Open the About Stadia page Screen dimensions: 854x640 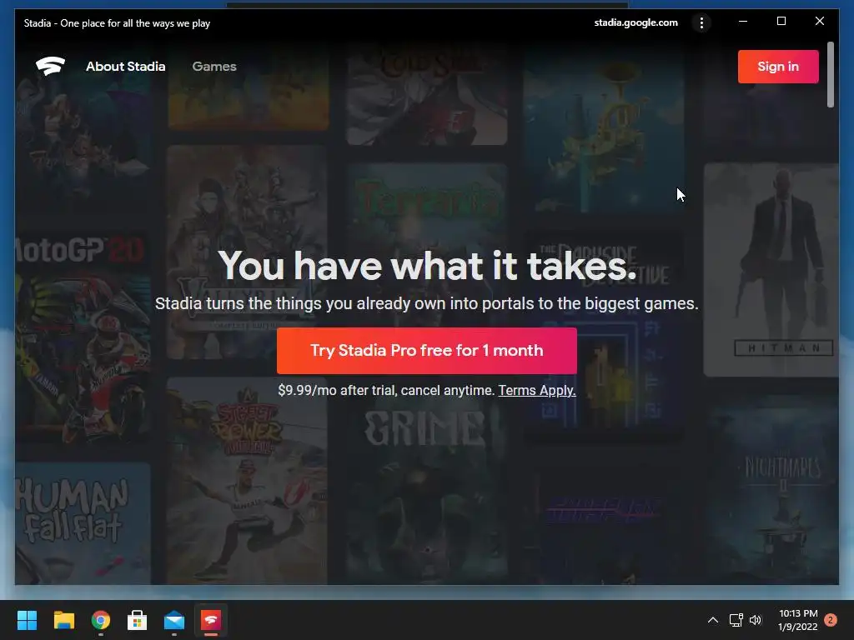(125, 67)
